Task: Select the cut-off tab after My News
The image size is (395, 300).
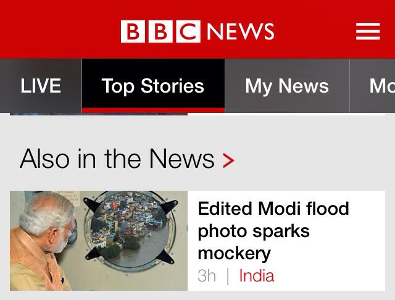Action: pyautogui.click(x=380, y=86)
